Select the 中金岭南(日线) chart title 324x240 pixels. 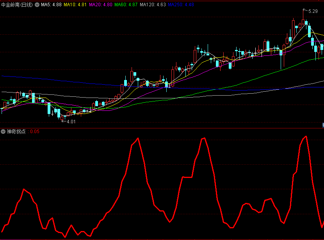pos(17,5)
